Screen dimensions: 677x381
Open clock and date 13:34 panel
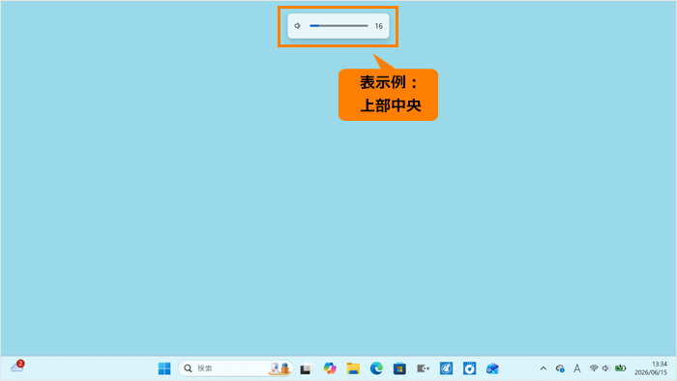pos(651,368)
